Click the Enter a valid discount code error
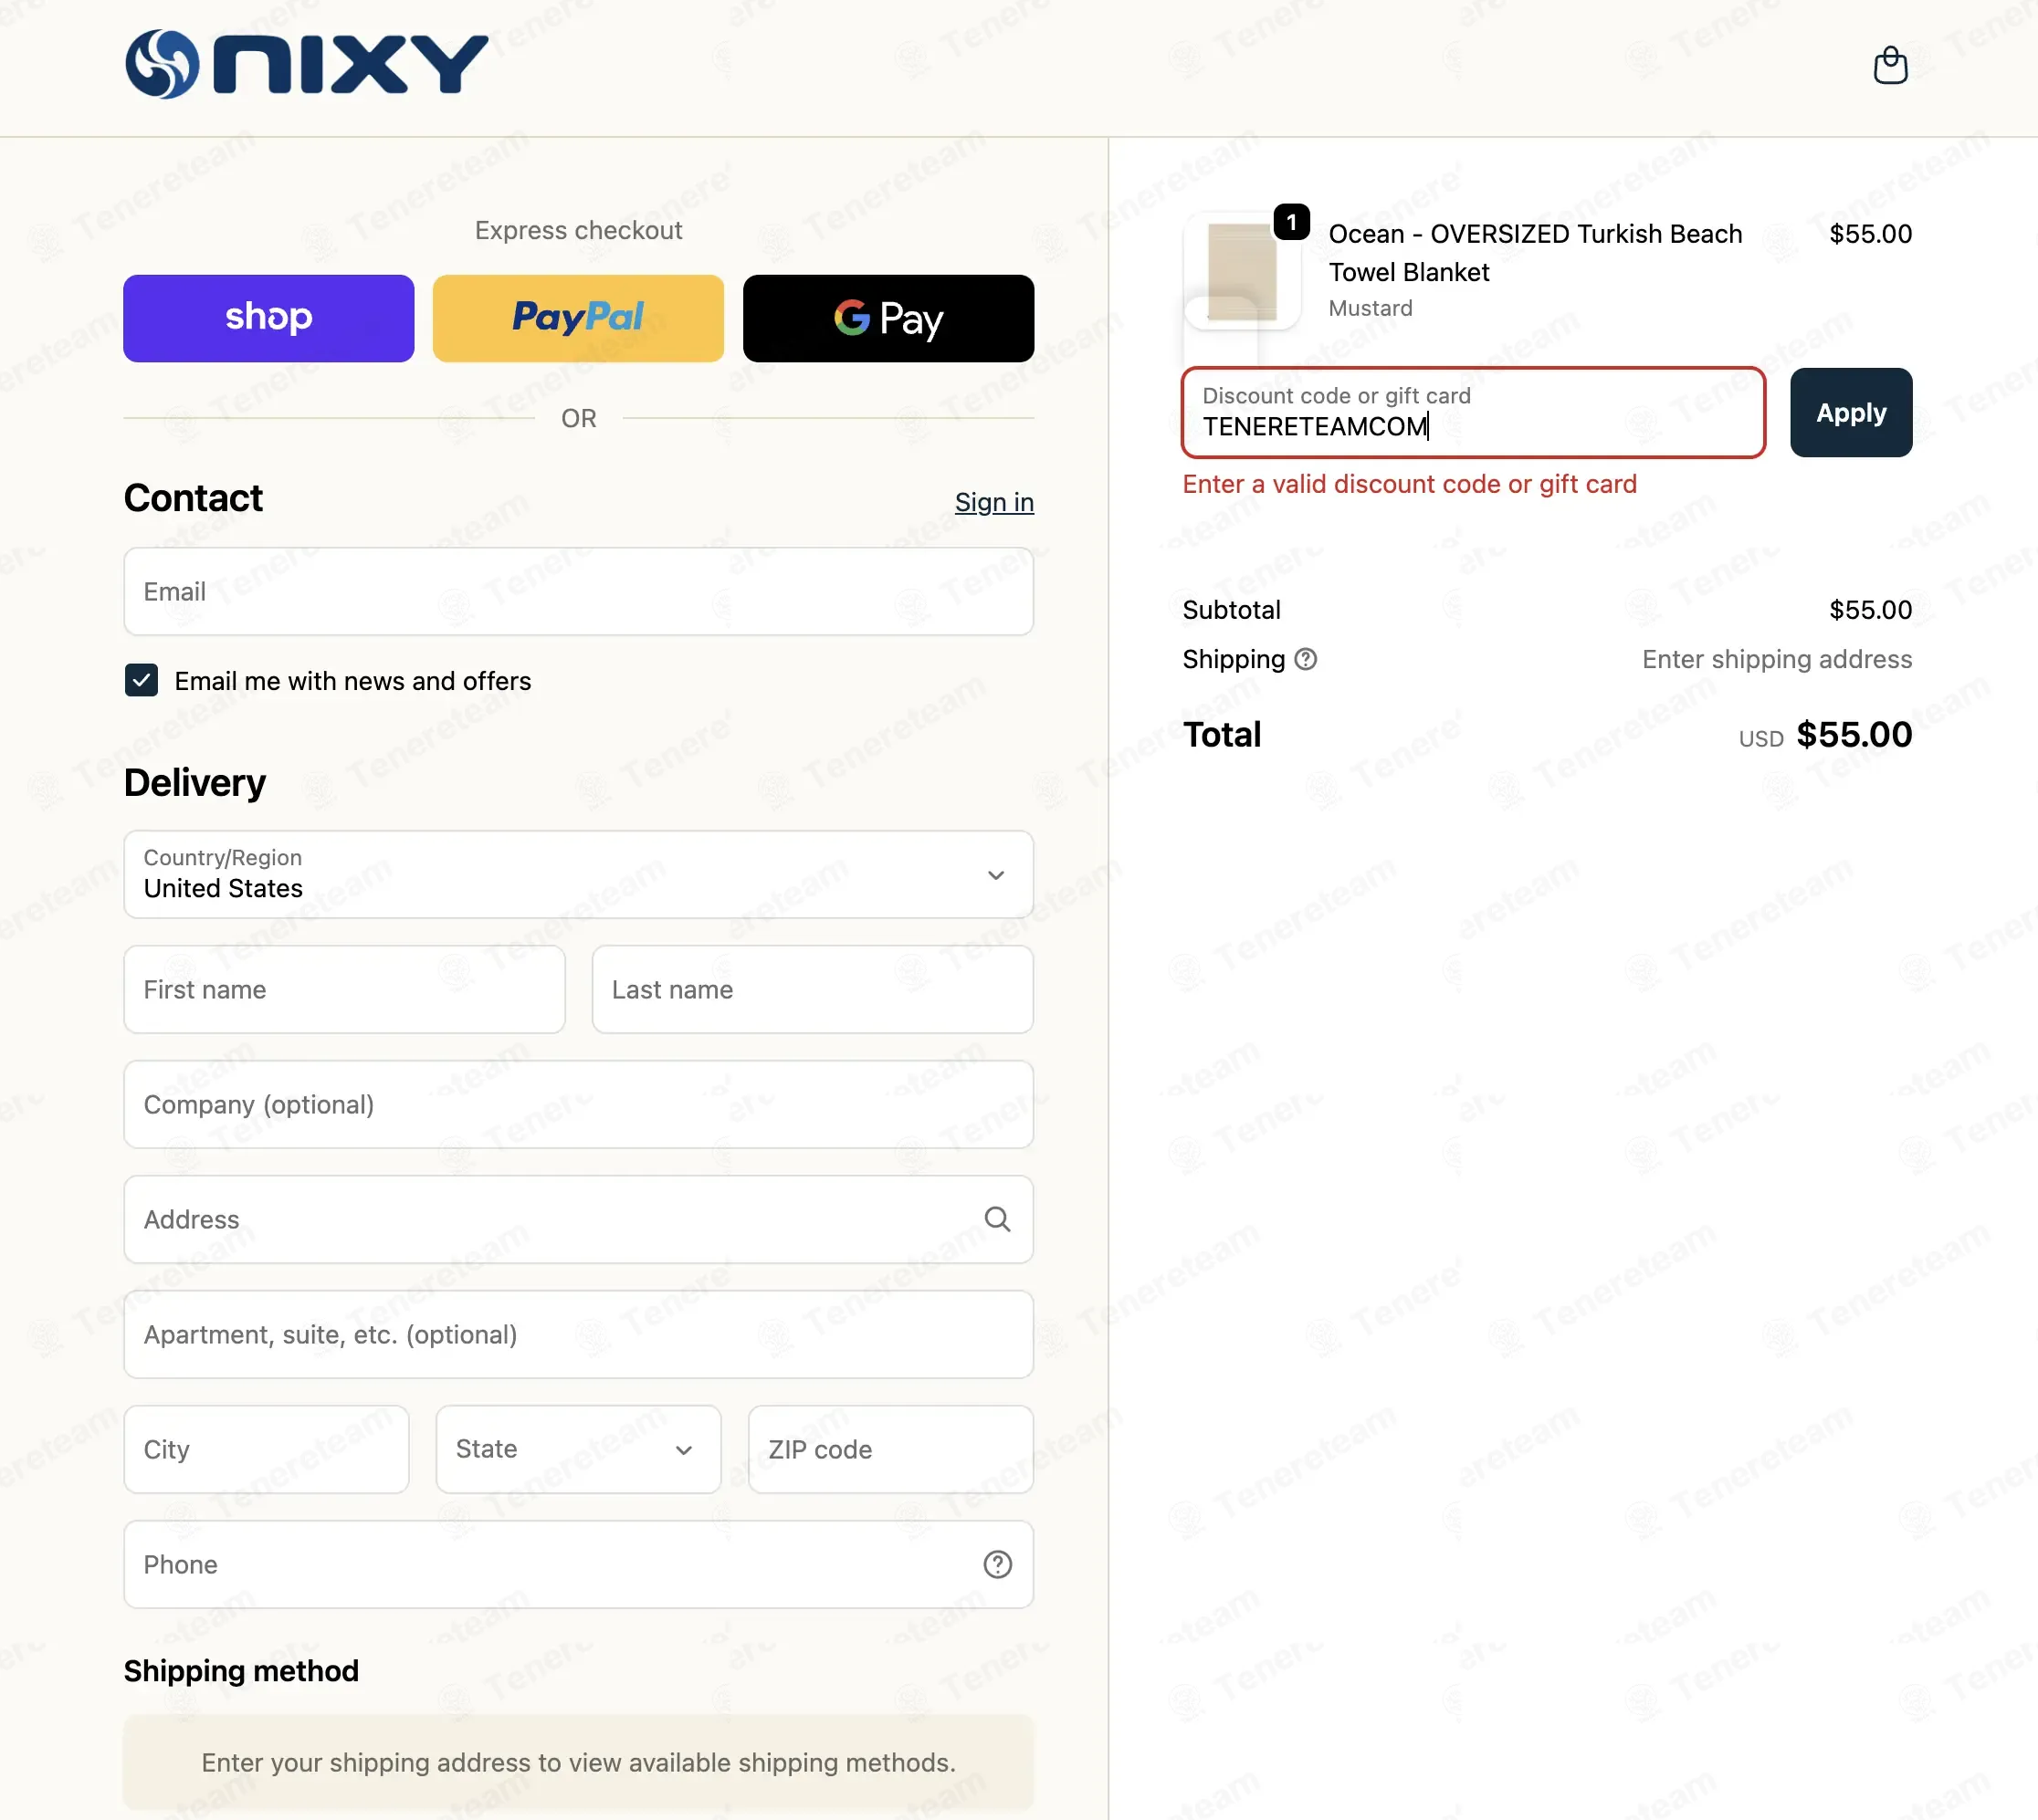The width and height of the screenshot is (2038, 1820). (1410, 484)
